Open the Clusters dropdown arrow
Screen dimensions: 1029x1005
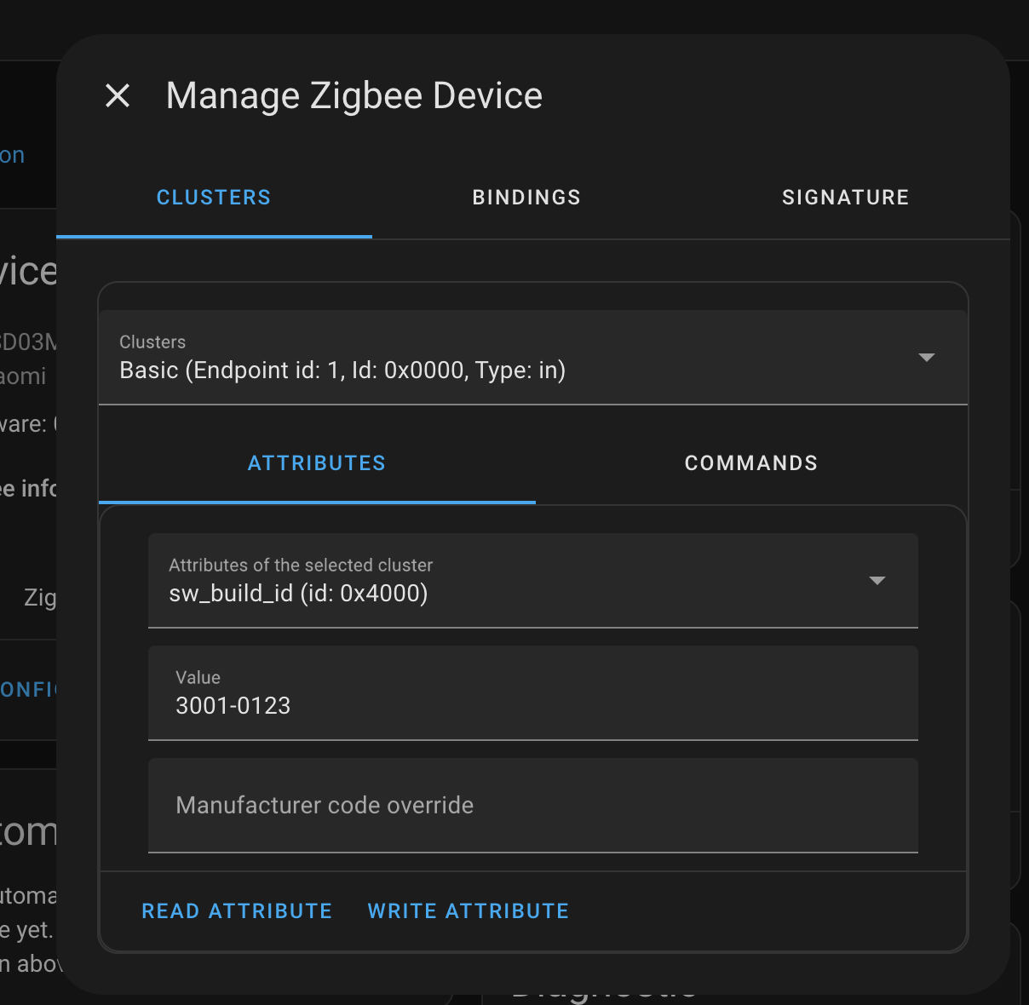pyautogui.click(x=927, y=358)
